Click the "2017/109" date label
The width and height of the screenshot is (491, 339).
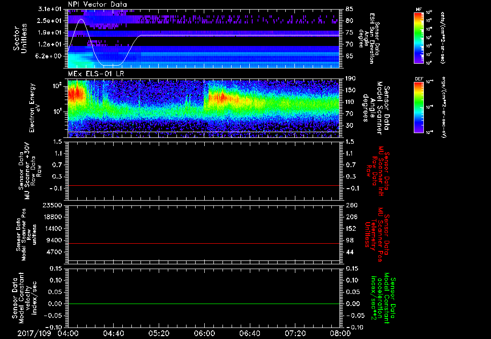(x=34, y=333)
